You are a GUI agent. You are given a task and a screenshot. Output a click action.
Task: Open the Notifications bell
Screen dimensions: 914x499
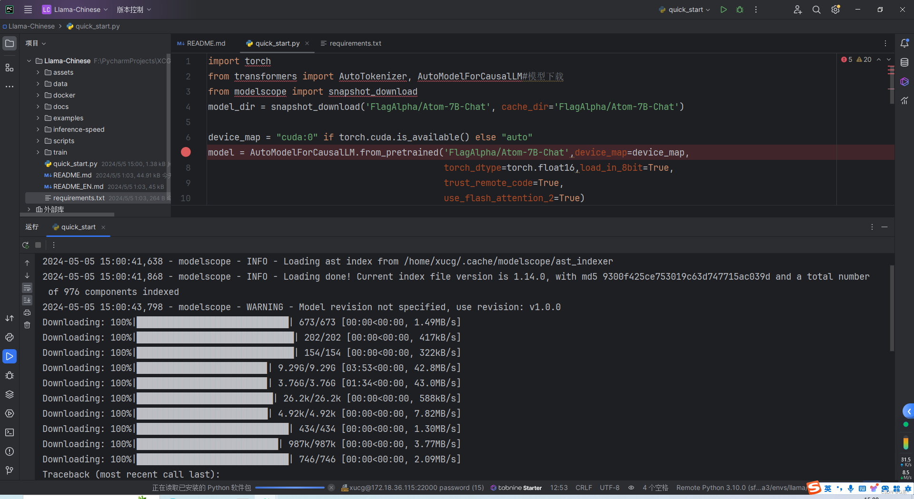[904, 43]
